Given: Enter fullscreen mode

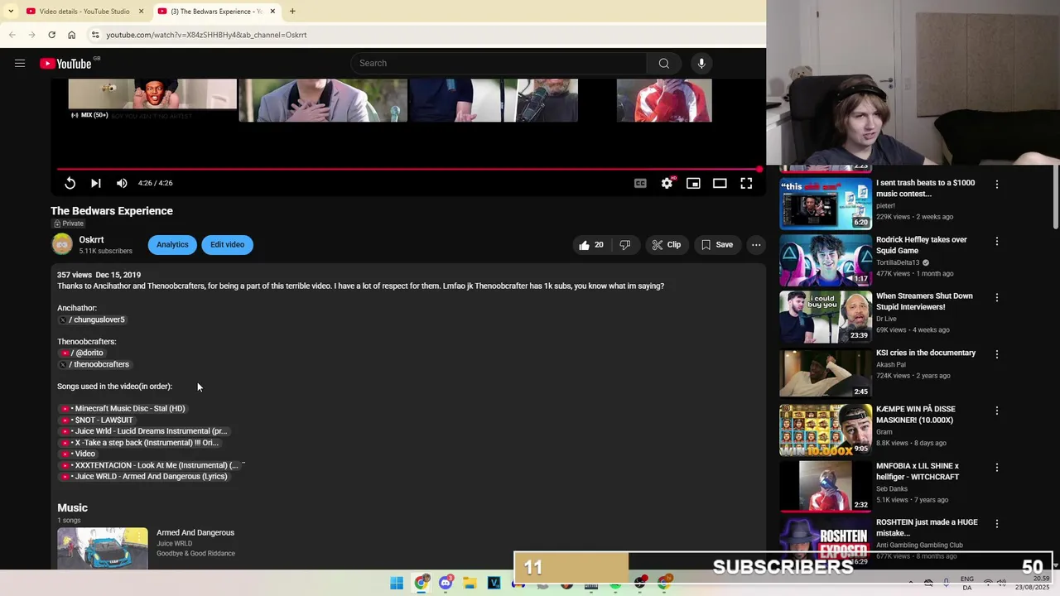Looking at the screenshot, I should tap(746, 183).
